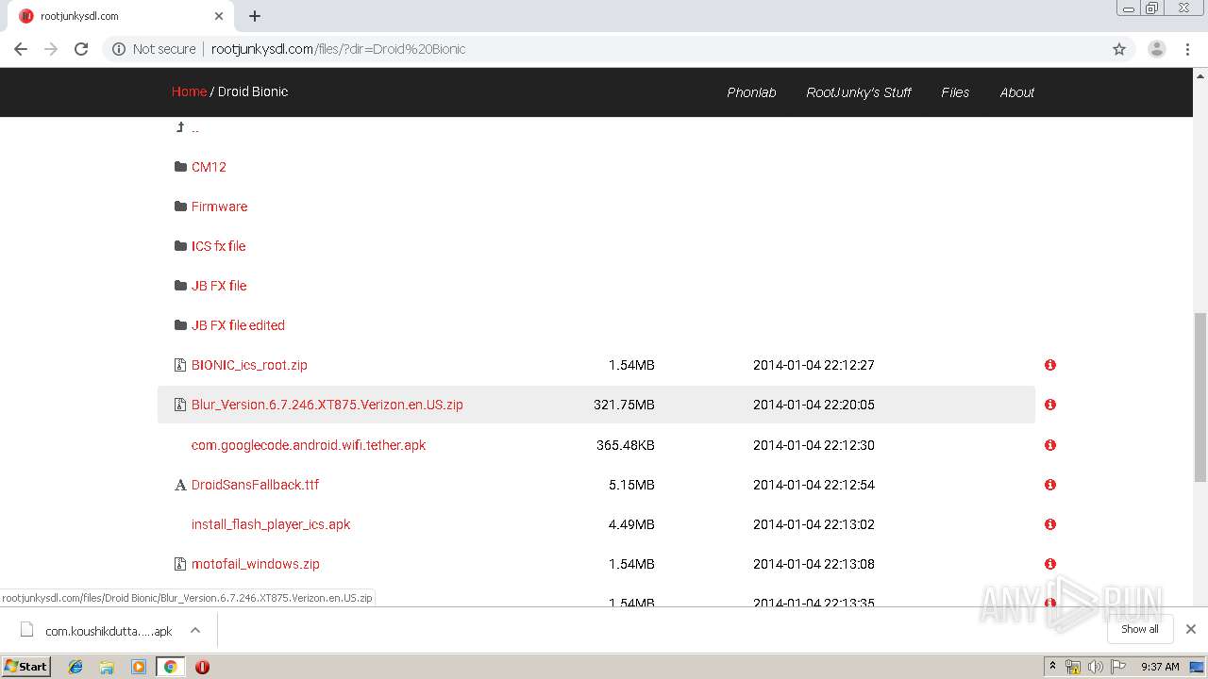Launch Internet Explorer from the taskbar
The width and height of the screenshot is (1208, 679).
(75, 667)
